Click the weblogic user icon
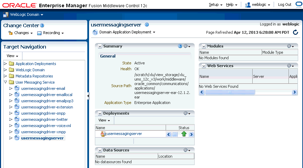The width and height of the screenshot is (303, 168). [x=248, y=5]
